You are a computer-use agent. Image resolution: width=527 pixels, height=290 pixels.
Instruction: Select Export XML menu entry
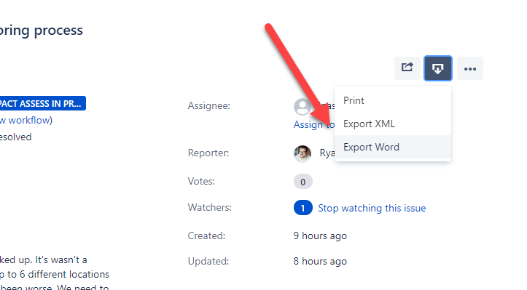point(393,124)
